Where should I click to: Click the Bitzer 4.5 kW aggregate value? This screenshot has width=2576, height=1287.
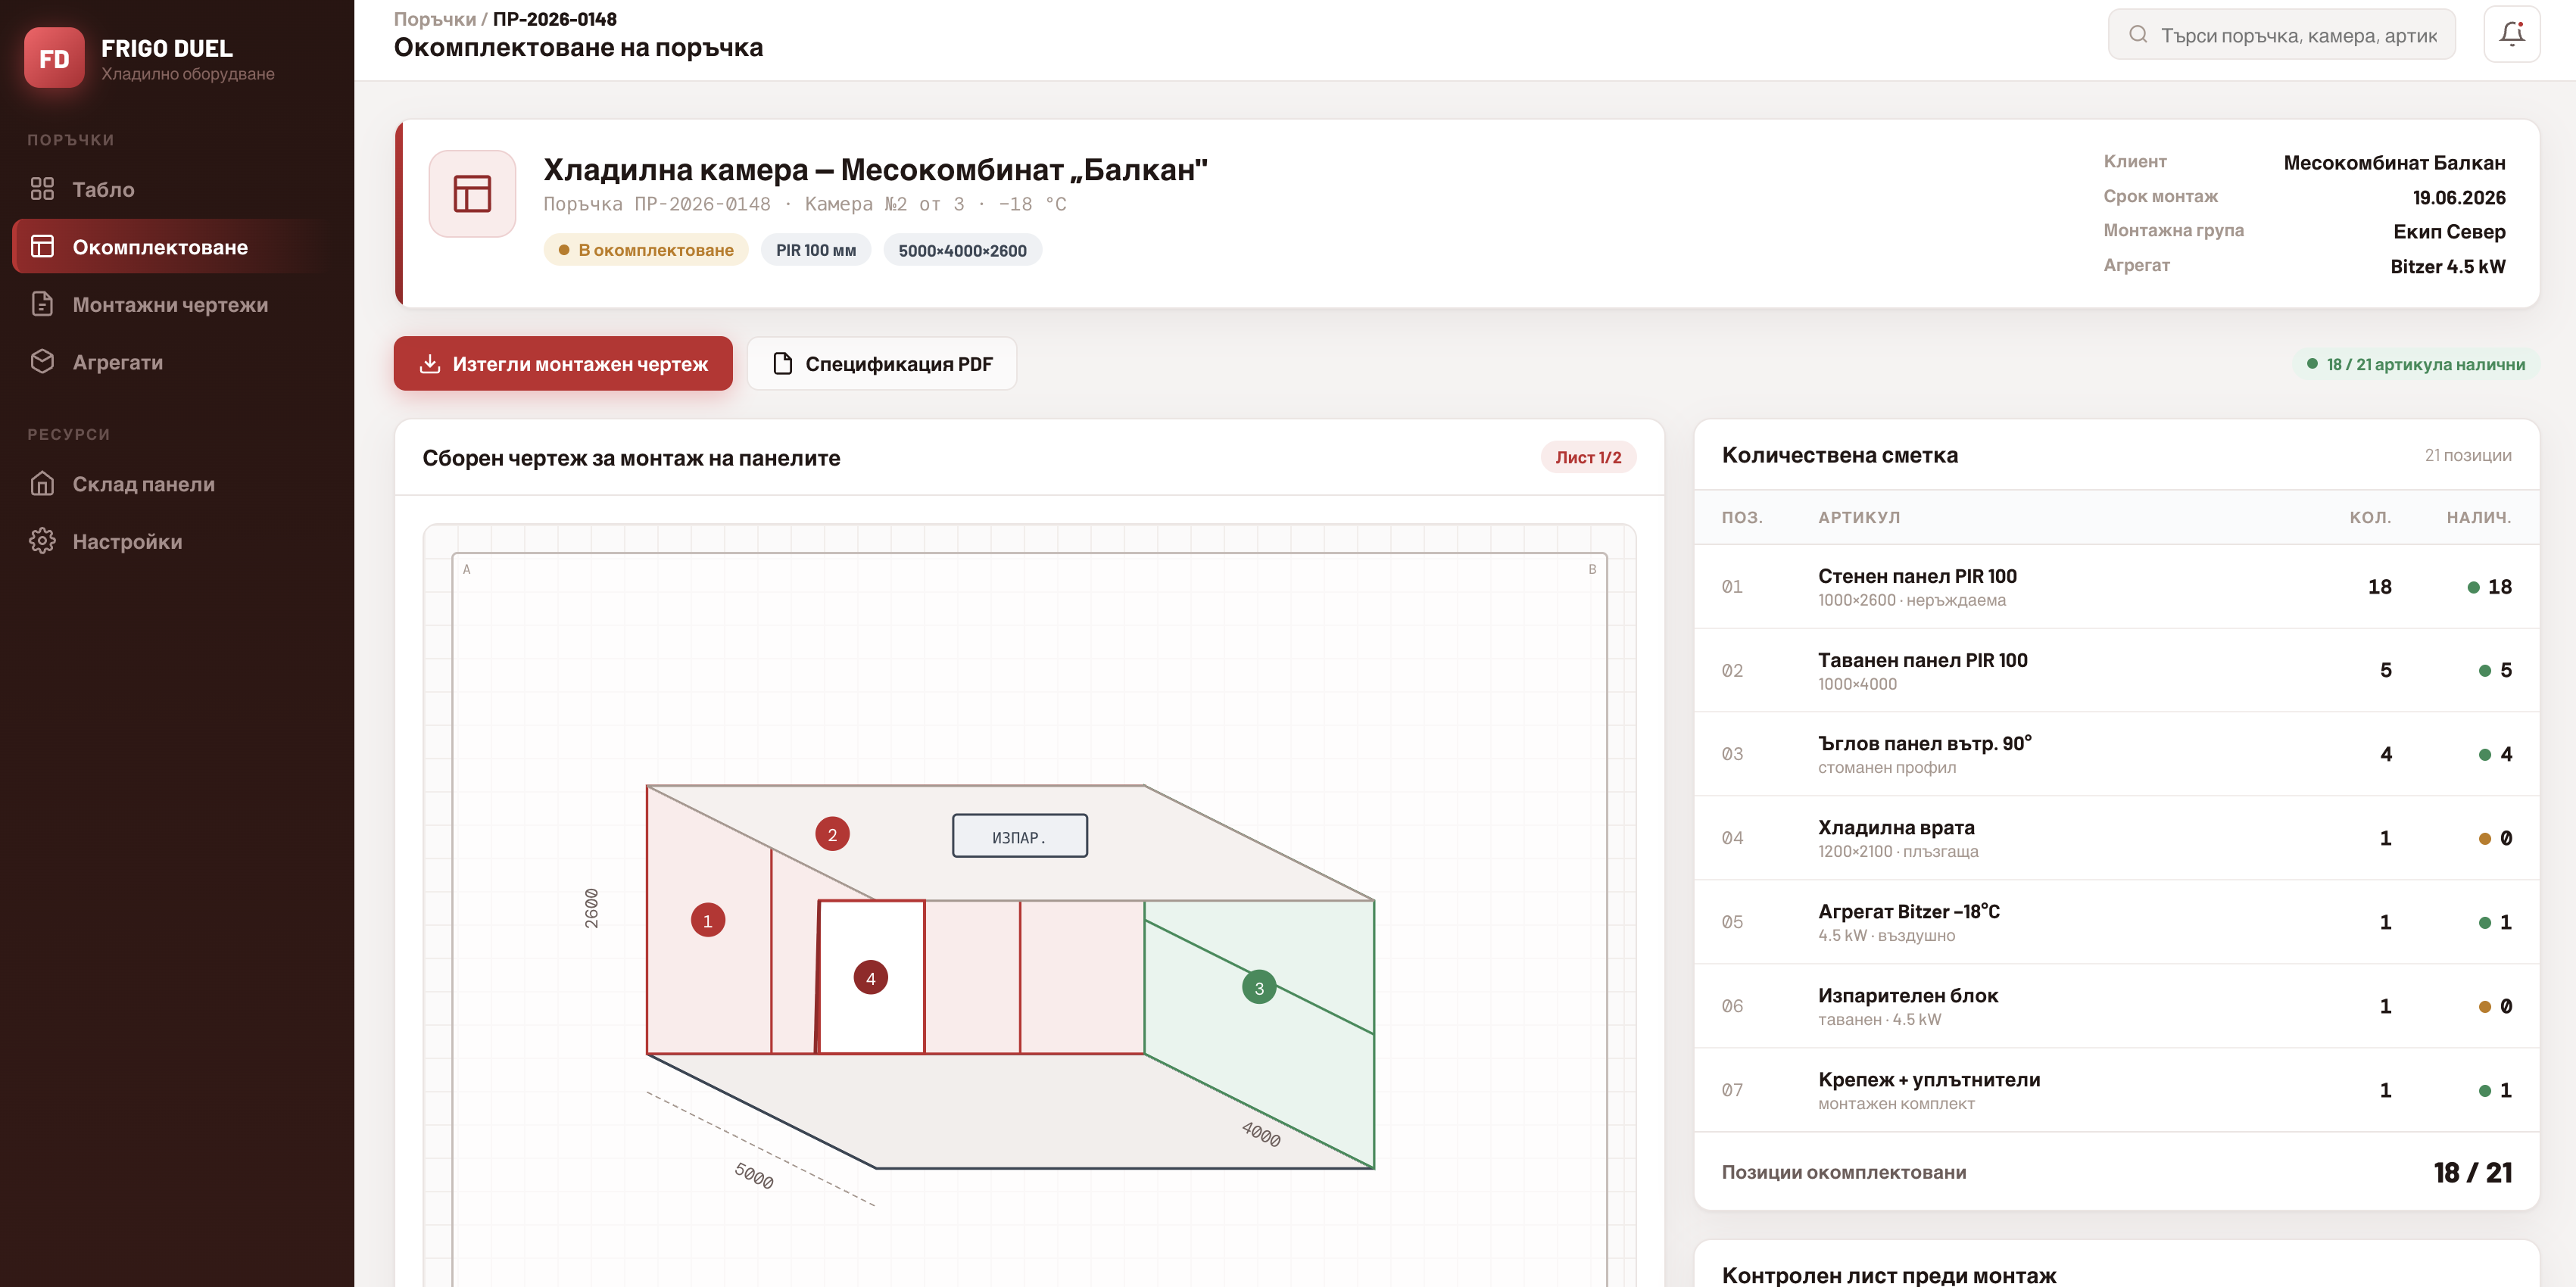(2447, 266)
